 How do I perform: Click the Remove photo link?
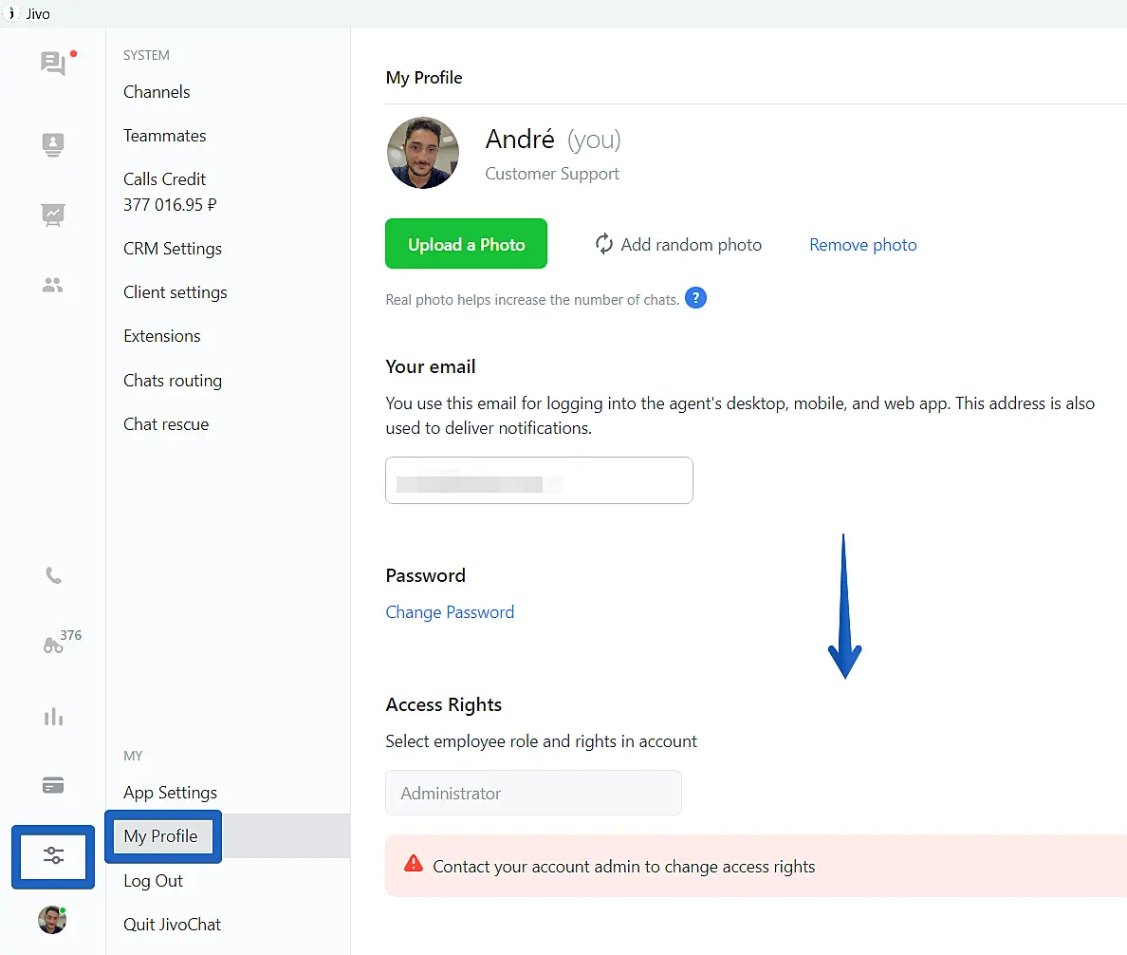[x=862, y=245]
